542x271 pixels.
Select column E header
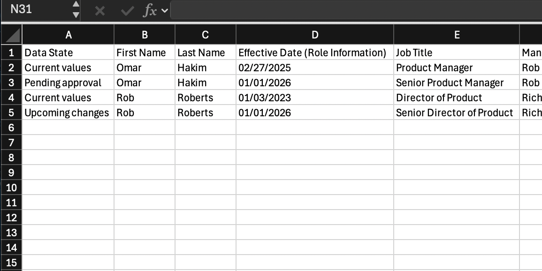[x=457, y=34]
